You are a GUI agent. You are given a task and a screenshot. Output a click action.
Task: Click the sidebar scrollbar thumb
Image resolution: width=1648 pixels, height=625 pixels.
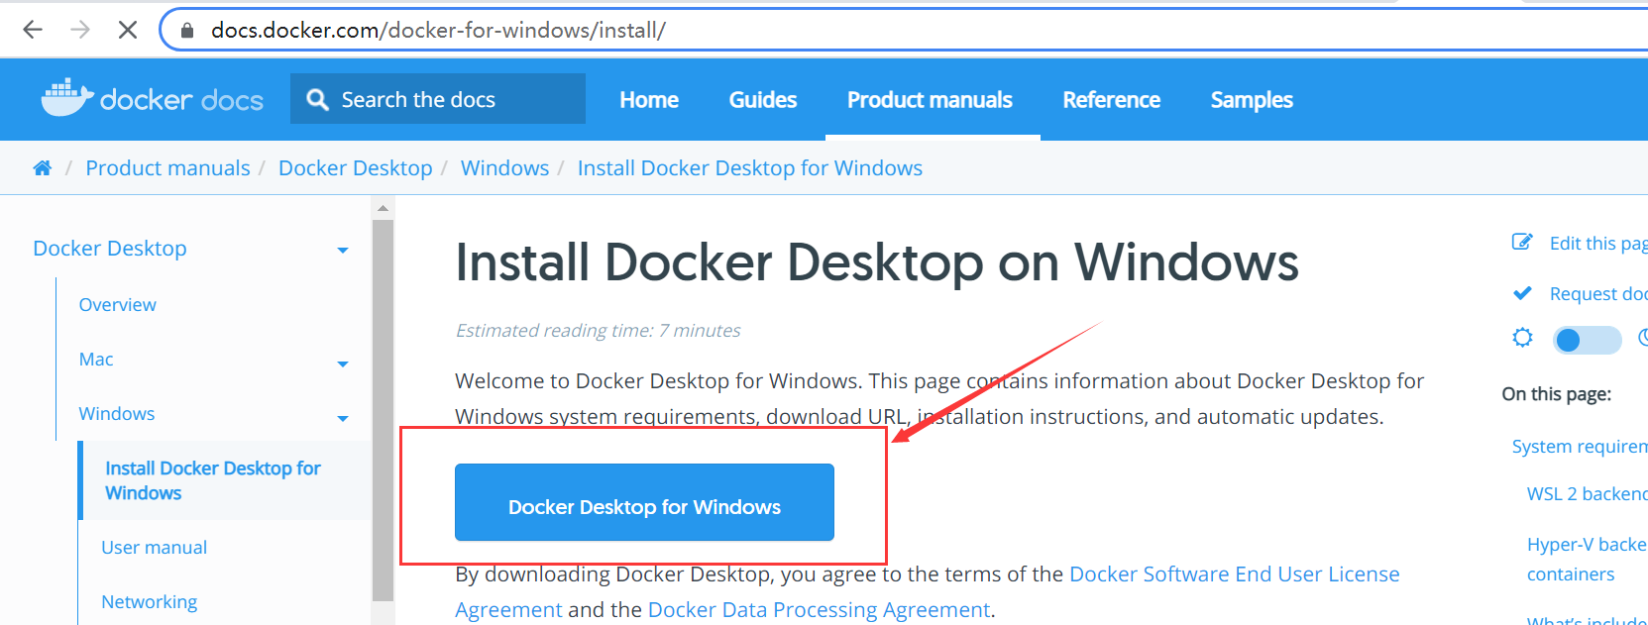(x=383, y=410)
